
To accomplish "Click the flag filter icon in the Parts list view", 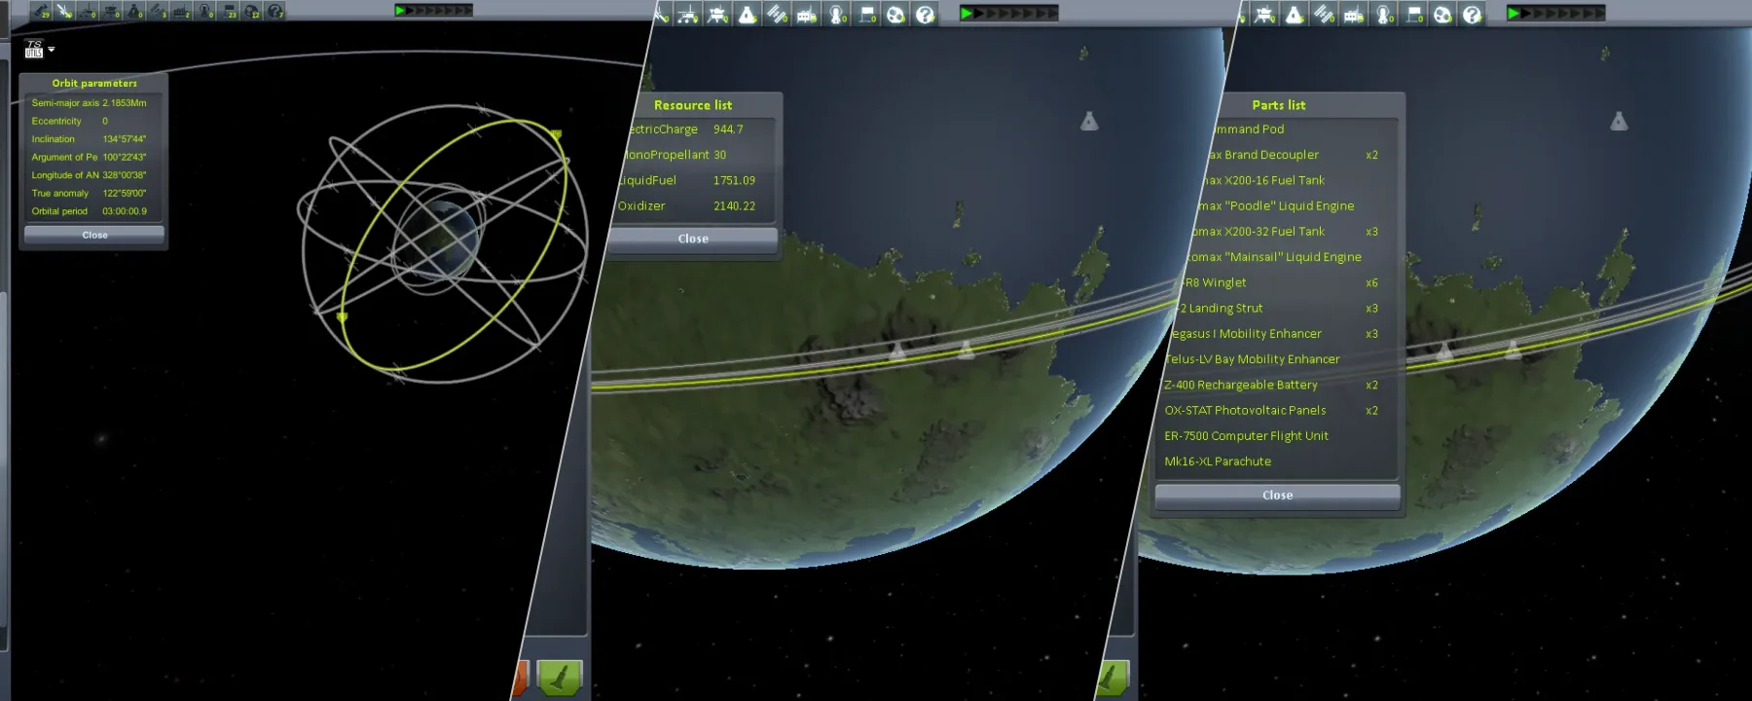I will pos(1413,15).
